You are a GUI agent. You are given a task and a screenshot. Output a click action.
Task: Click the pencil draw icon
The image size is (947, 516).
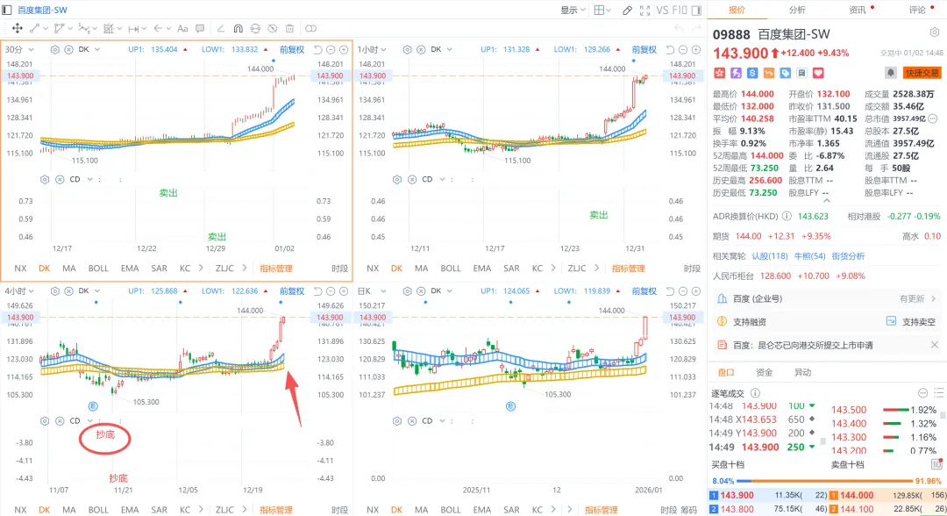(628, 11)
